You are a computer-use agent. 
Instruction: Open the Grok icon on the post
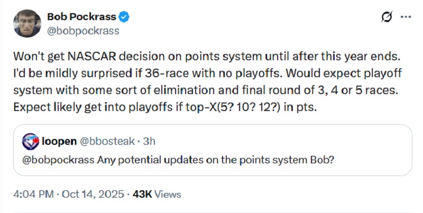pyautogui.click(x=387, y=17)
